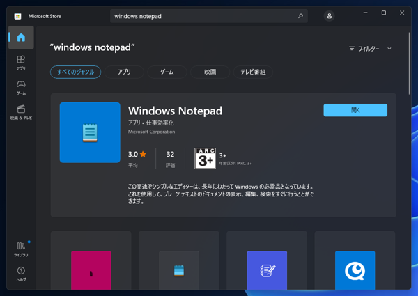
Task: Expand the フィルター dropdown
Action: click(371, 49)
